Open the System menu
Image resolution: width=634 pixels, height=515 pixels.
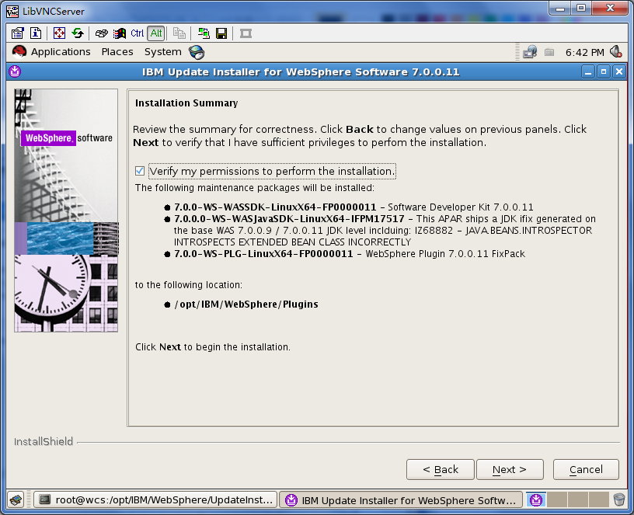pos(163,52)
